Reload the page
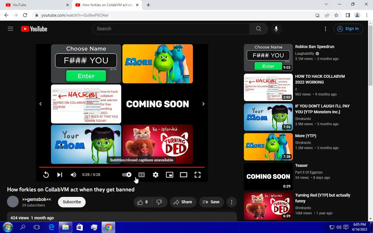 tap(25, 15)
